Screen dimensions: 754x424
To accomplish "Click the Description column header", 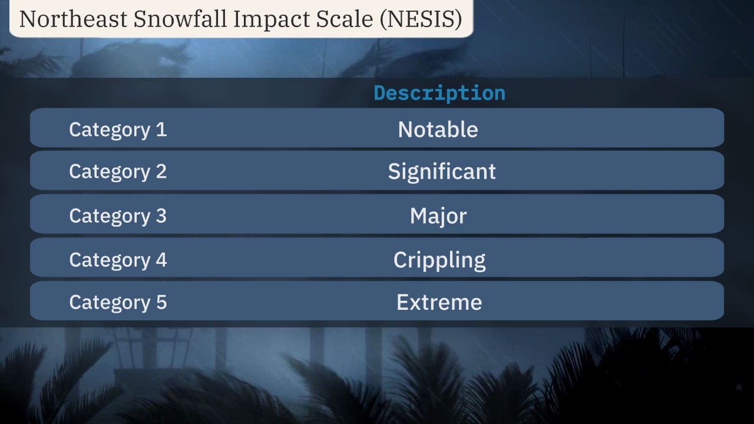I will point(439,93).
